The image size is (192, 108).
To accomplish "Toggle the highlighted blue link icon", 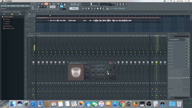I will [x=61, y=6].
